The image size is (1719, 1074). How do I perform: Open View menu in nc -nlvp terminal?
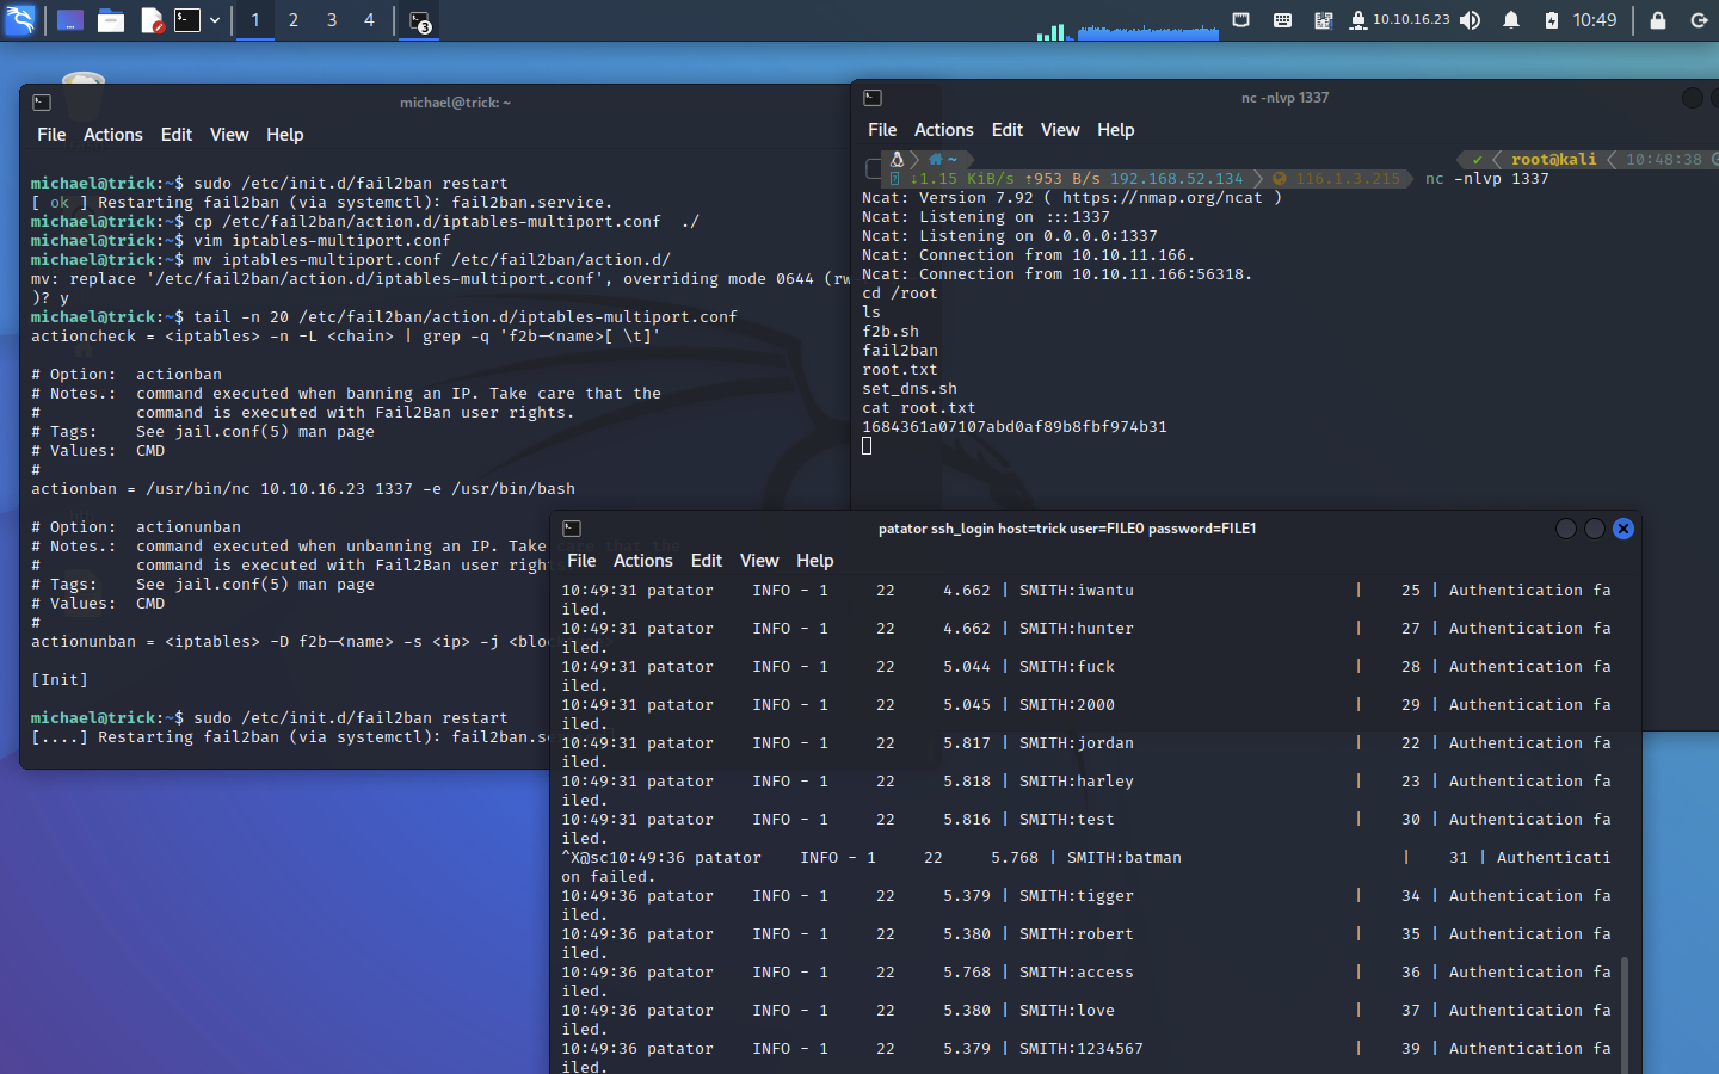[x=1060, y=130]
